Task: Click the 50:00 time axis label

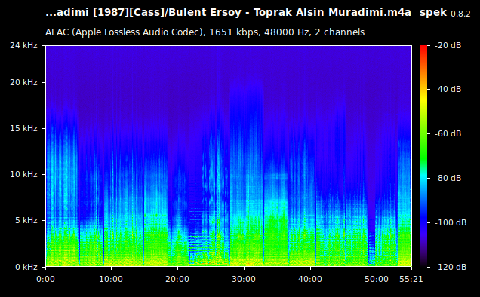Action: click(x=377, y=279)
